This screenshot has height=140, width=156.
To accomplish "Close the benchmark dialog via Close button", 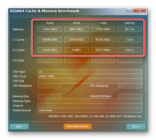I will [x=136, y=126].
